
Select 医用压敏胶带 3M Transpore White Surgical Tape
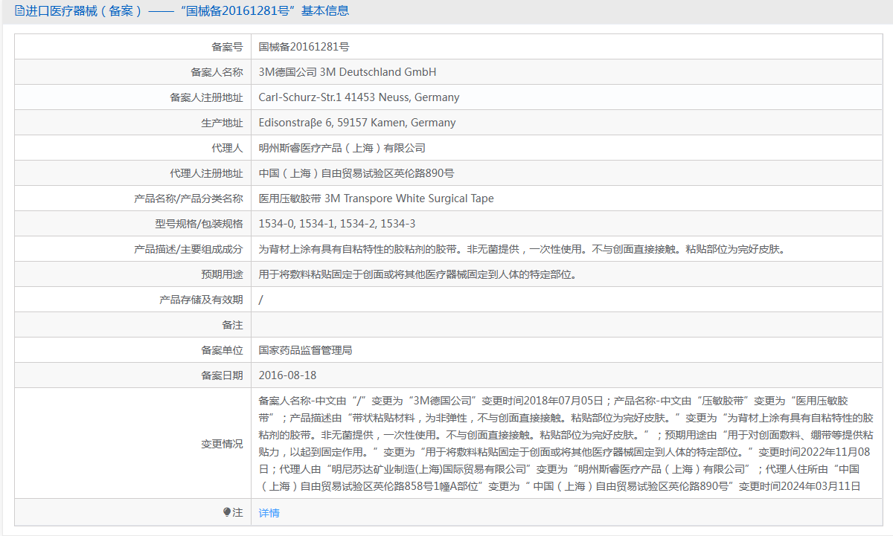click(x=376, y=198)
